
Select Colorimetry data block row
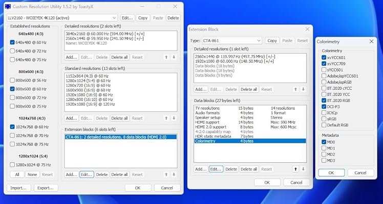click(x=250, y=141)
